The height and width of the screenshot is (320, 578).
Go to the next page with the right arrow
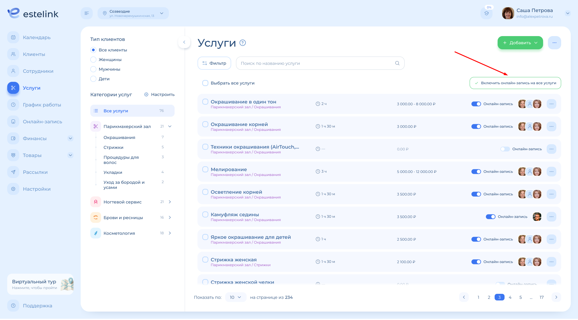click(x=556, y=297)
